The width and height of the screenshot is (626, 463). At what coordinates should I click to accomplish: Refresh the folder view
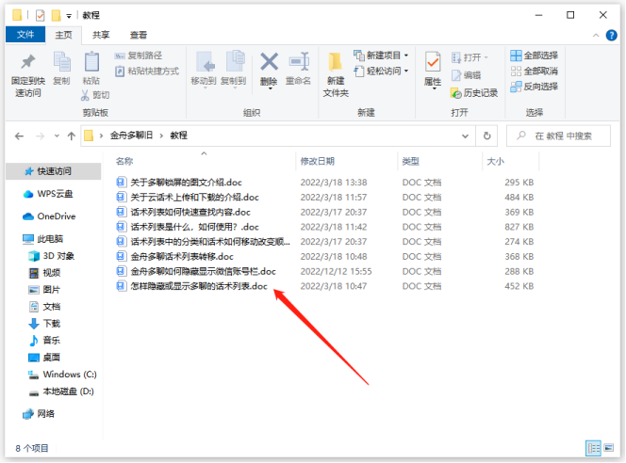tap(486, 136)
